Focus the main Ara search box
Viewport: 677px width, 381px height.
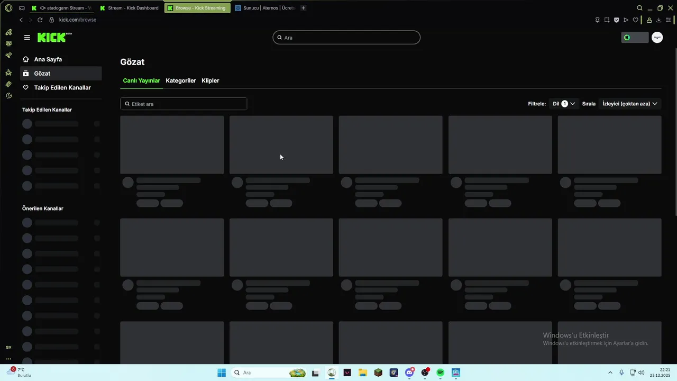pyautogui.click(x=346, y=38)
